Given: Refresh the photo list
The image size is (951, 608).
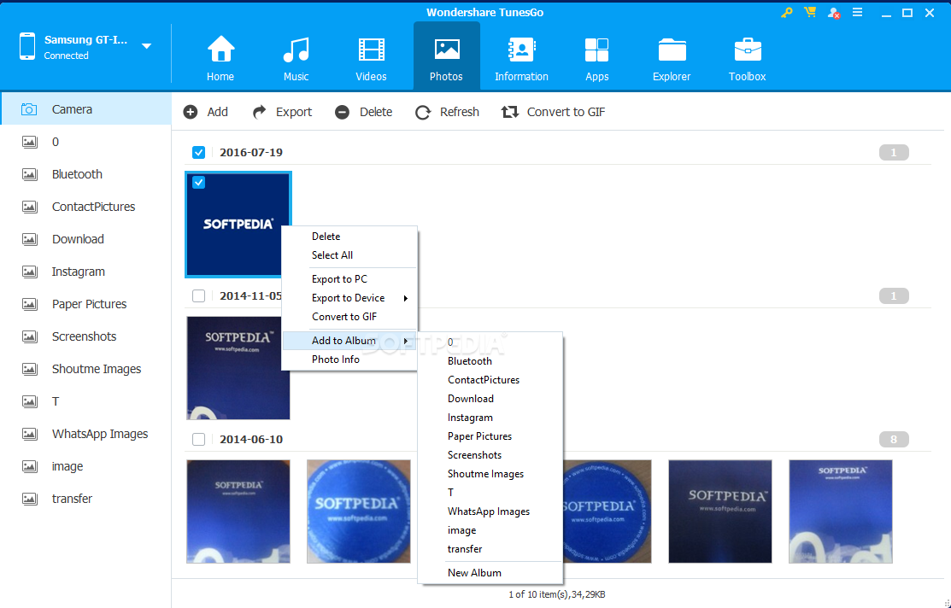Looking at the screenshot, I should tap(447, 112).
